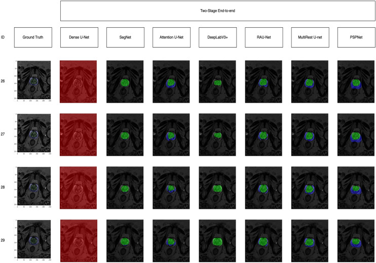
Task: Open DeepLabV3+ segmentation for ID 29
Action: tap(217, 241)
